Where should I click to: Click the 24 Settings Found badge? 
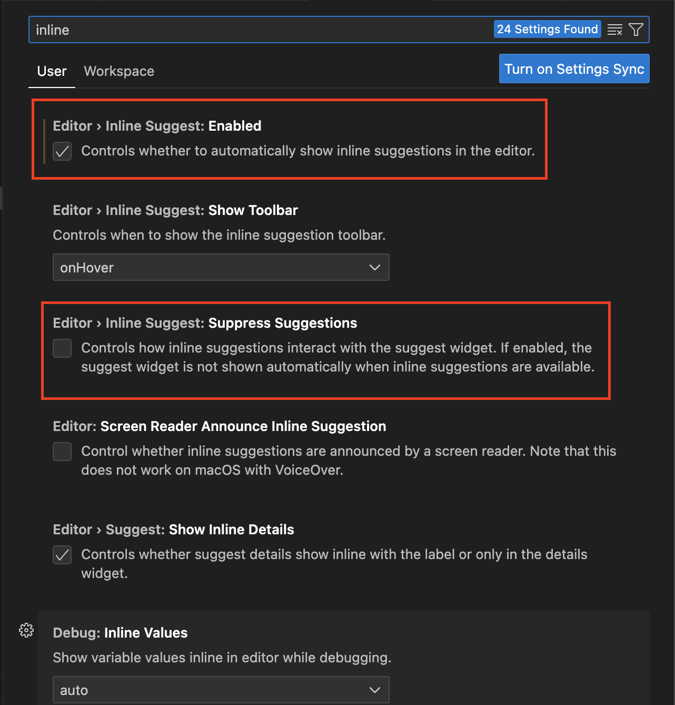547,29
